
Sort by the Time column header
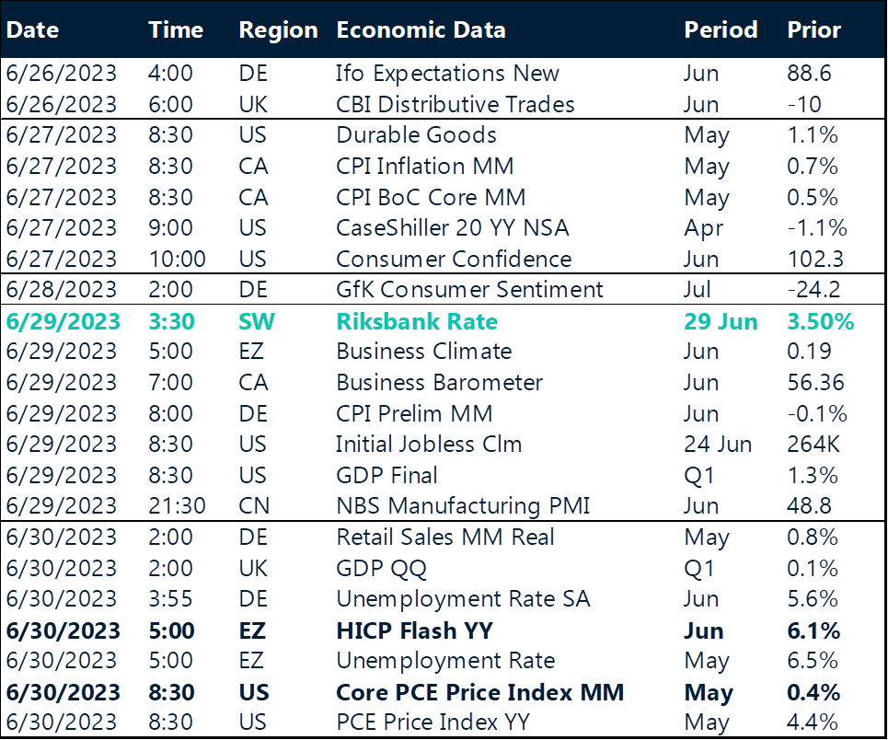(x=175, y=29)
